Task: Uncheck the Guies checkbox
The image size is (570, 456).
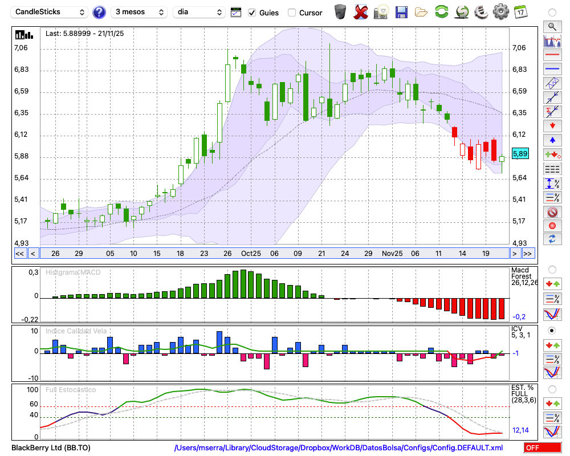Action: (x=252, y=13)
